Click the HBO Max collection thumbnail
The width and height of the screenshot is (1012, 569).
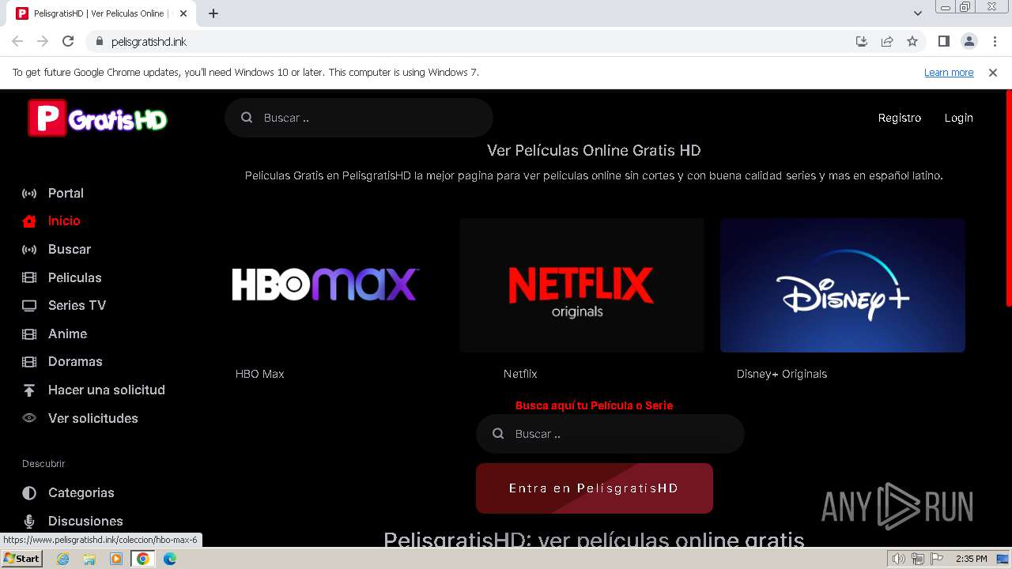pyautogui.click(x=326, y=285)
